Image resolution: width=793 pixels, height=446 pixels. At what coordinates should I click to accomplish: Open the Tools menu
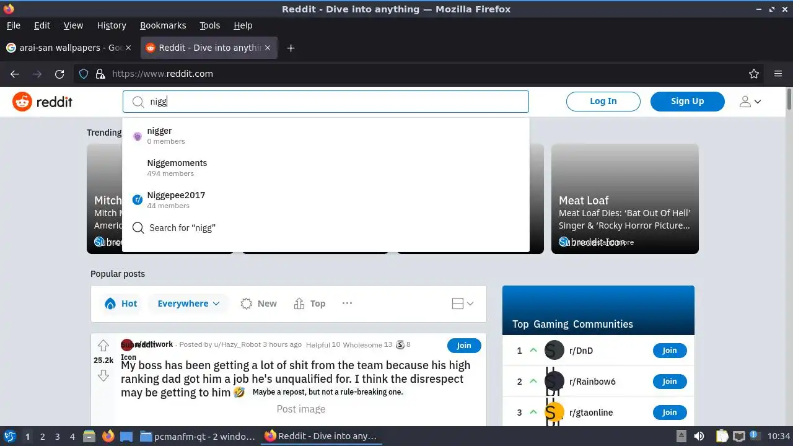[x=210, y=25]
